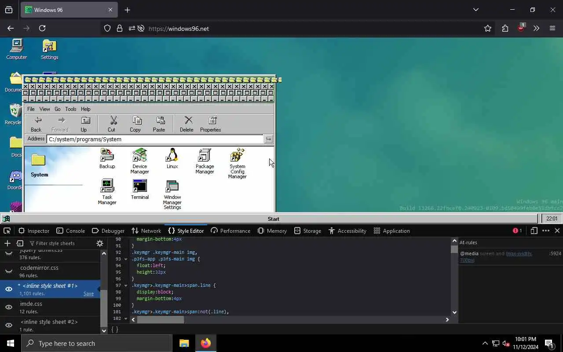Screen dimensions: 563x352
Task: Toggle visibility of inline style sheet #2
Action: 8,325
